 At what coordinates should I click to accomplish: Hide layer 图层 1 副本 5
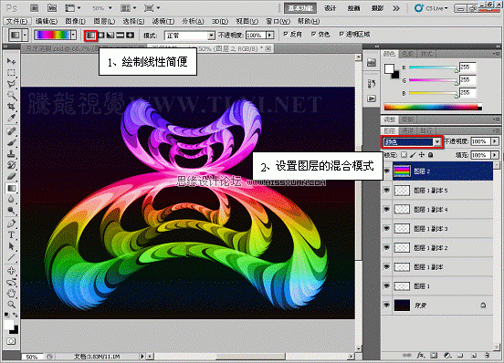pyautogui.click(x=387, y=191)
